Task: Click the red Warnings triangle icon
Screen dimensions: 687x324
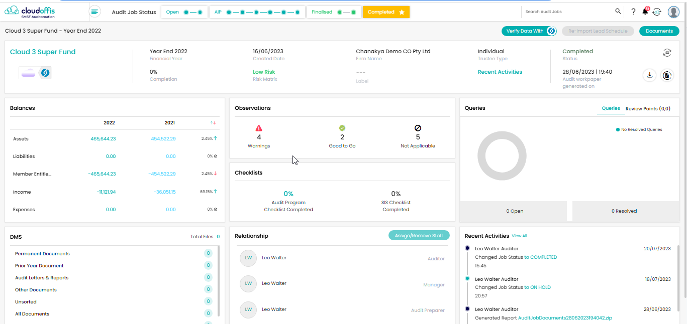Action: click(x=259, y=128)
